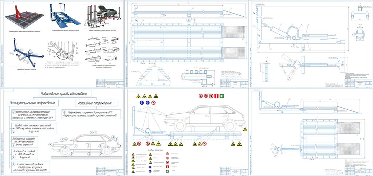373x176 pixels.
Task: Click the 'Воздействие химических реагентов' box
Action: [34, 128]
